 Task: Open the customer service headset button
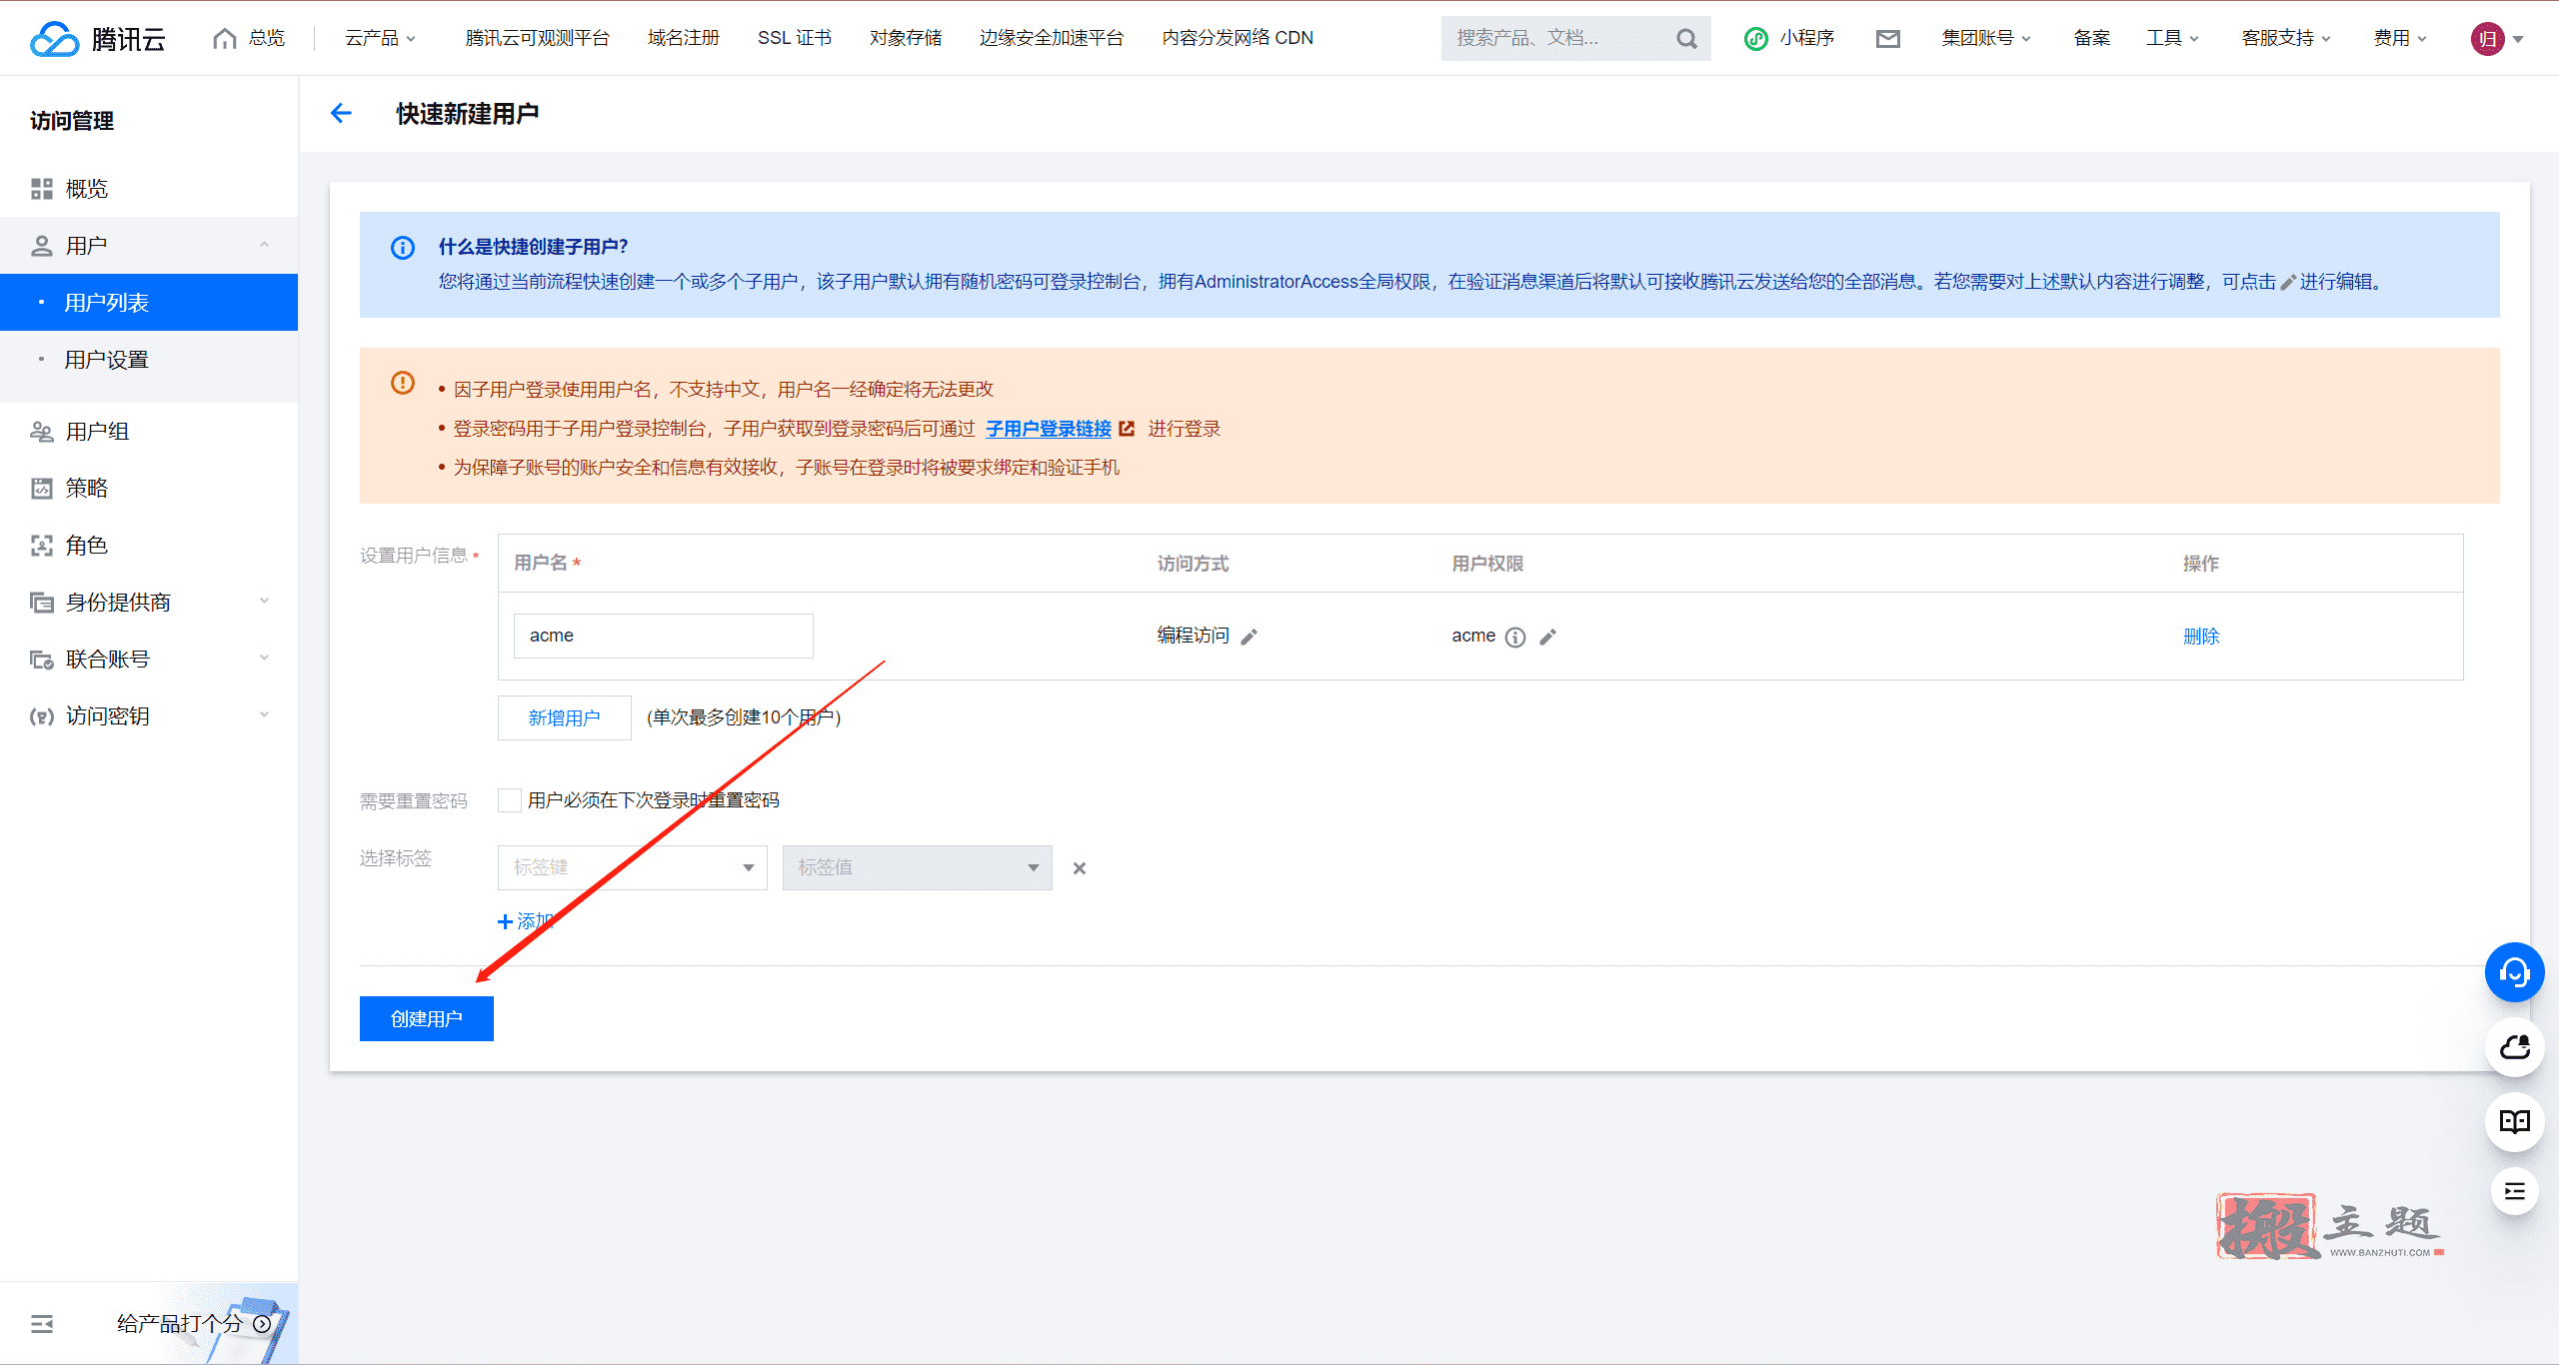point(2514,972)
